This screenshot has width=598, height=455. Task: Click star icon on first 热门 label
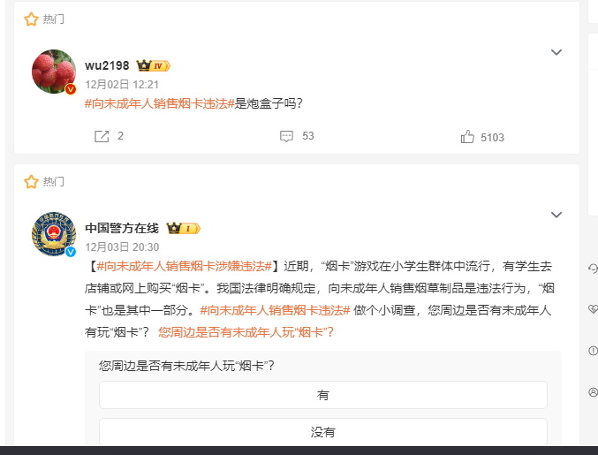tap(31, 19)
